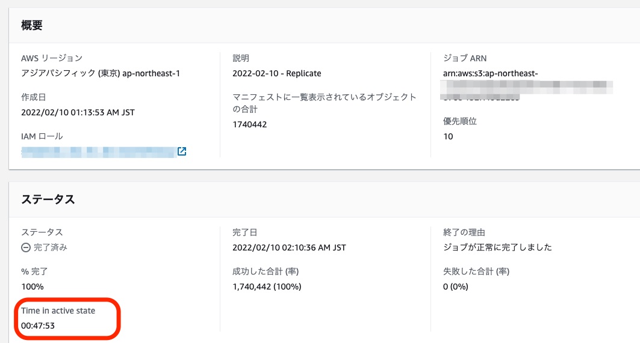
Task: Click the Time in active state label
Action: pyautogui.click(x=58, y=311)
